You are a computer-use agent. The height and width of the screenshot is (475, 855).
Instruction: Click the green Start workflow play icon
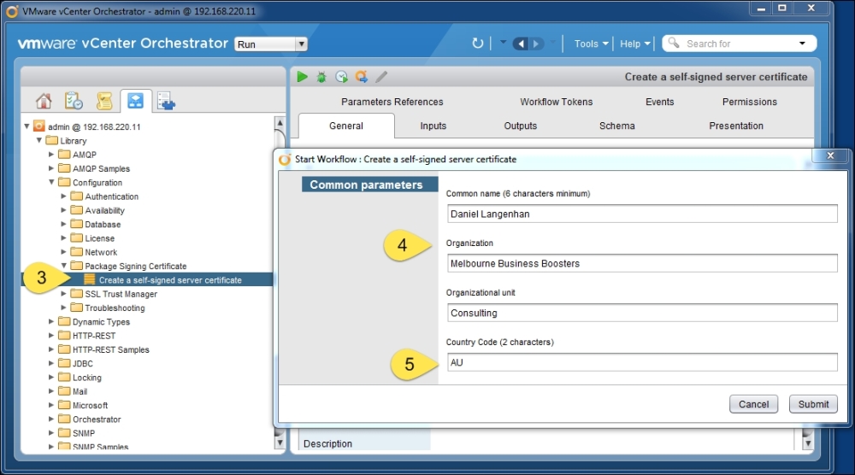point(302,77)
